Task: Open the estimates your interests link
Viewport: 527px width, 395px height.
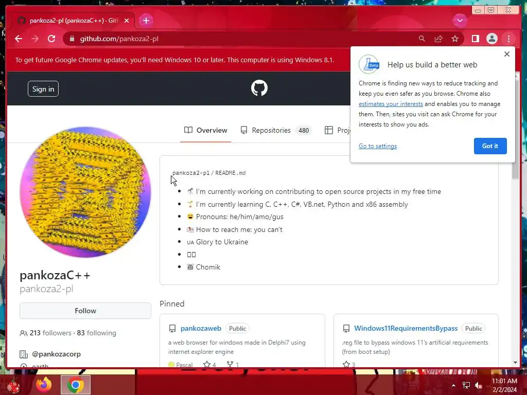Action: pos(391,104)
